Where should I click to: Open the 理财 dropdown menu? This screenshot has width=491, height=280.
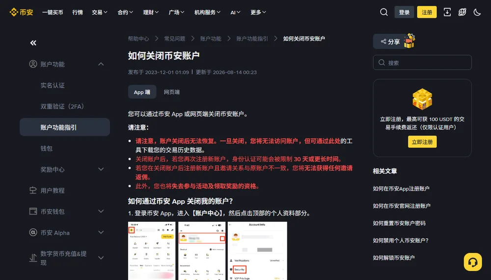(x=151, y=12)
